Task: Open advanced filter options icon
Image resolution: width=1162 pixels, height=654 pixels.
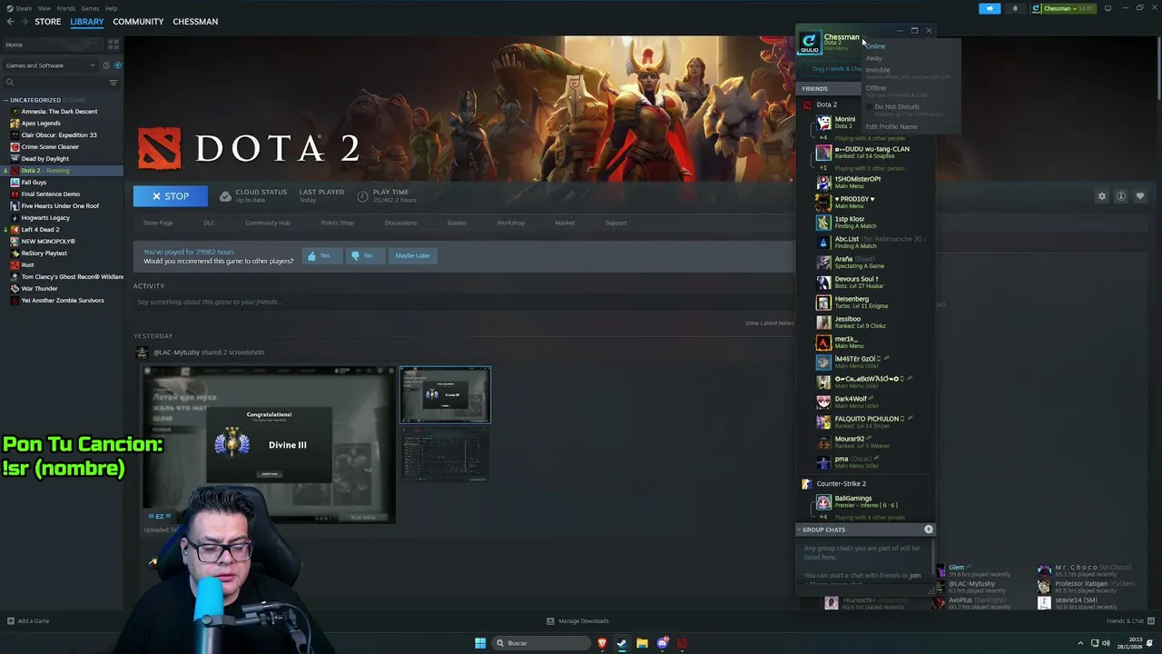Action: pyautogui.click(x=113, y=82)
